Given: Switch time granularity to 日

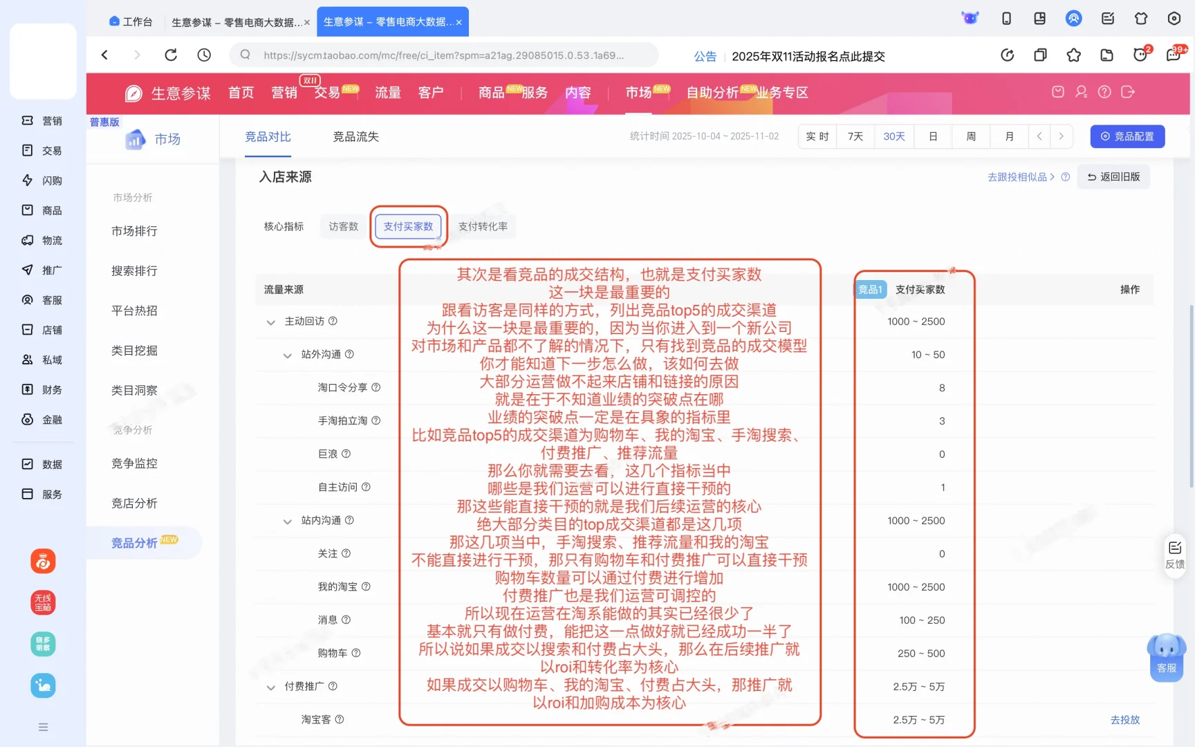Looking at the screenshot, I should point(933,137).
